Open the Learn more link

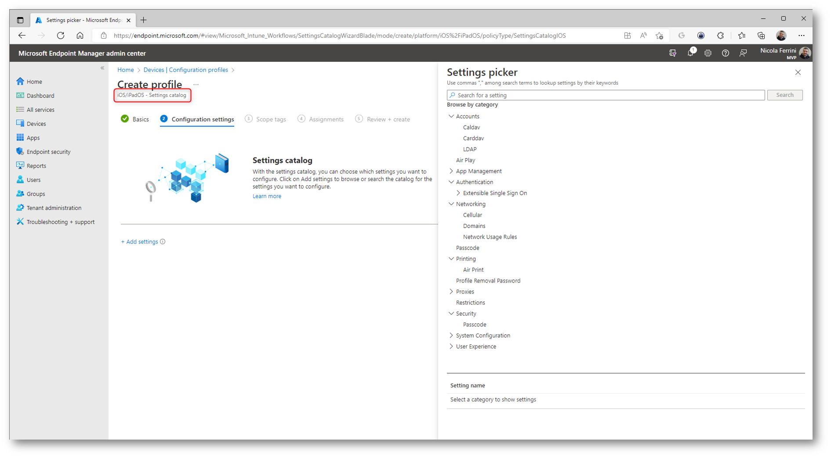point(267,196)
